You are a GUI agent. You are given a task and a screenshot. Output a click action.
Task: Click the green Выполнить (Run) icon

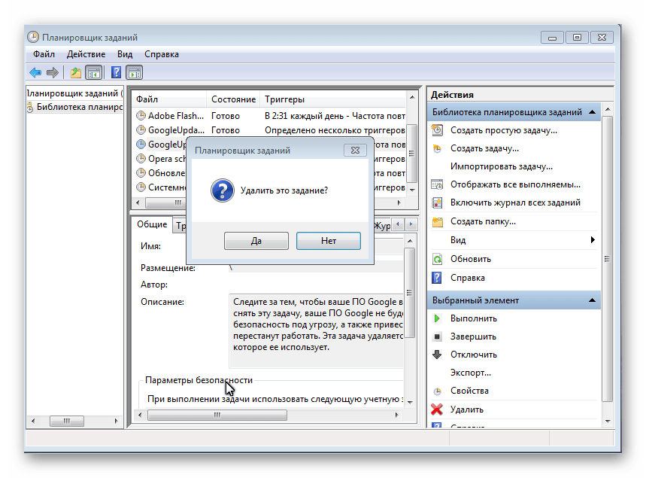[x=437, y=318]
